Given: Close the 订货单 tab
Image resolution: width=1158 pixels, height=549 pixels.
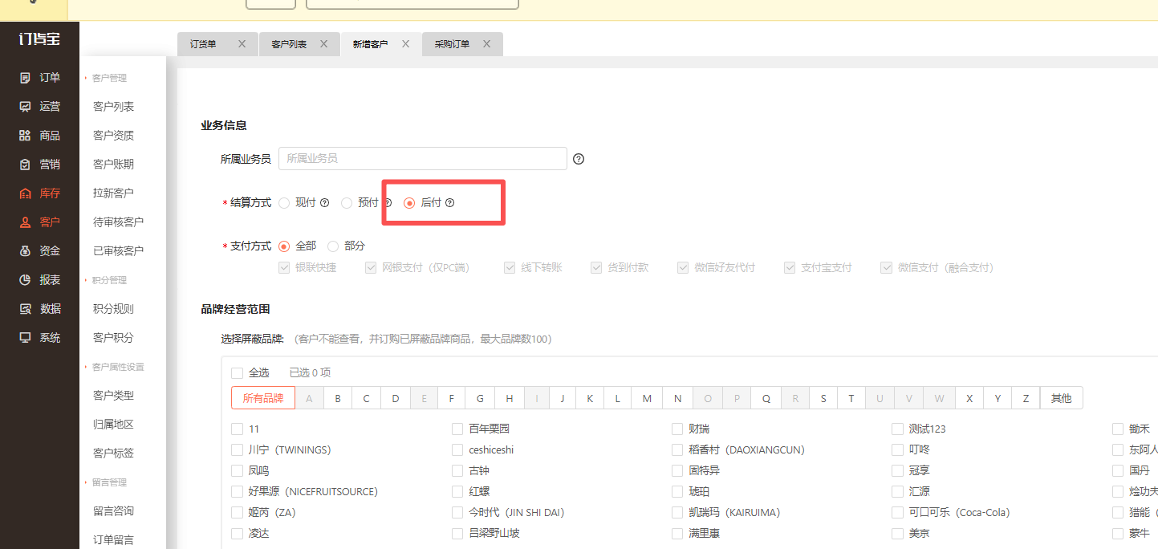Looking at the screenshot, I should [x=242, y=44].
